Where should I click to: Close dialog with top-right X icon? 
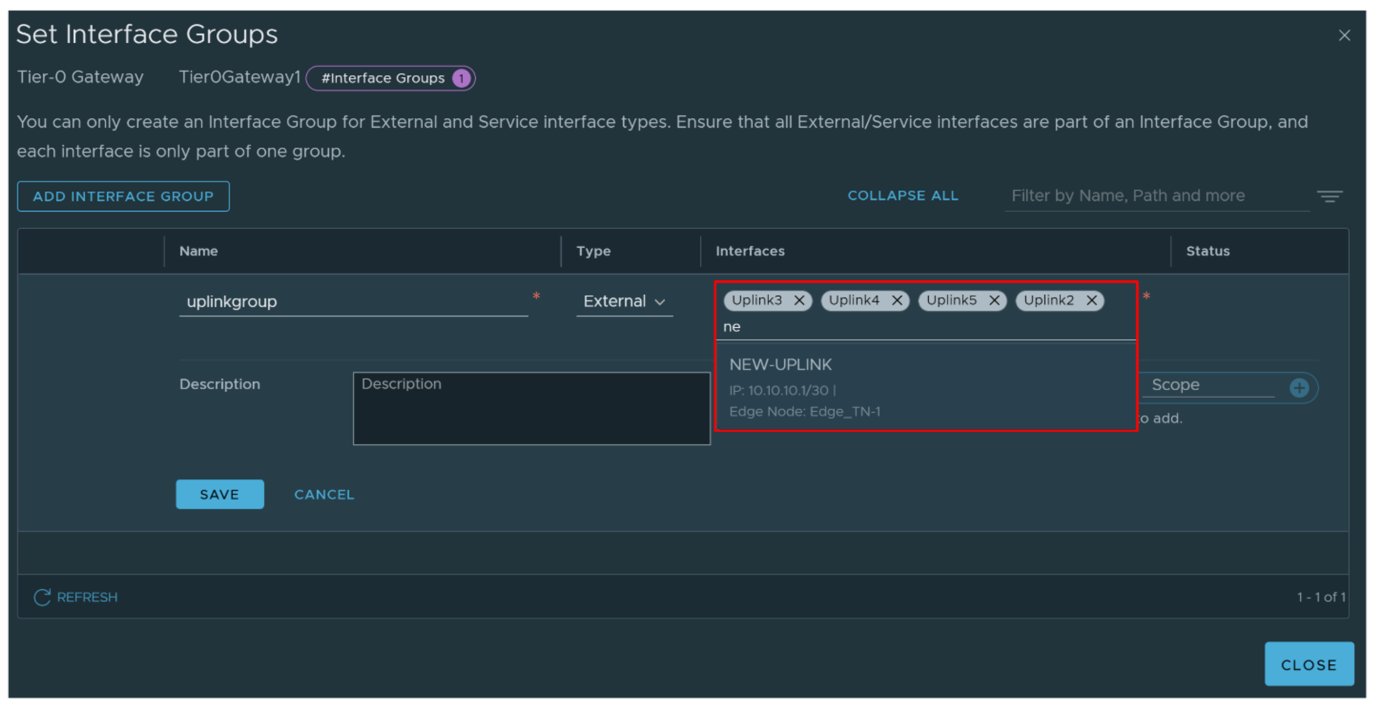1344,36
